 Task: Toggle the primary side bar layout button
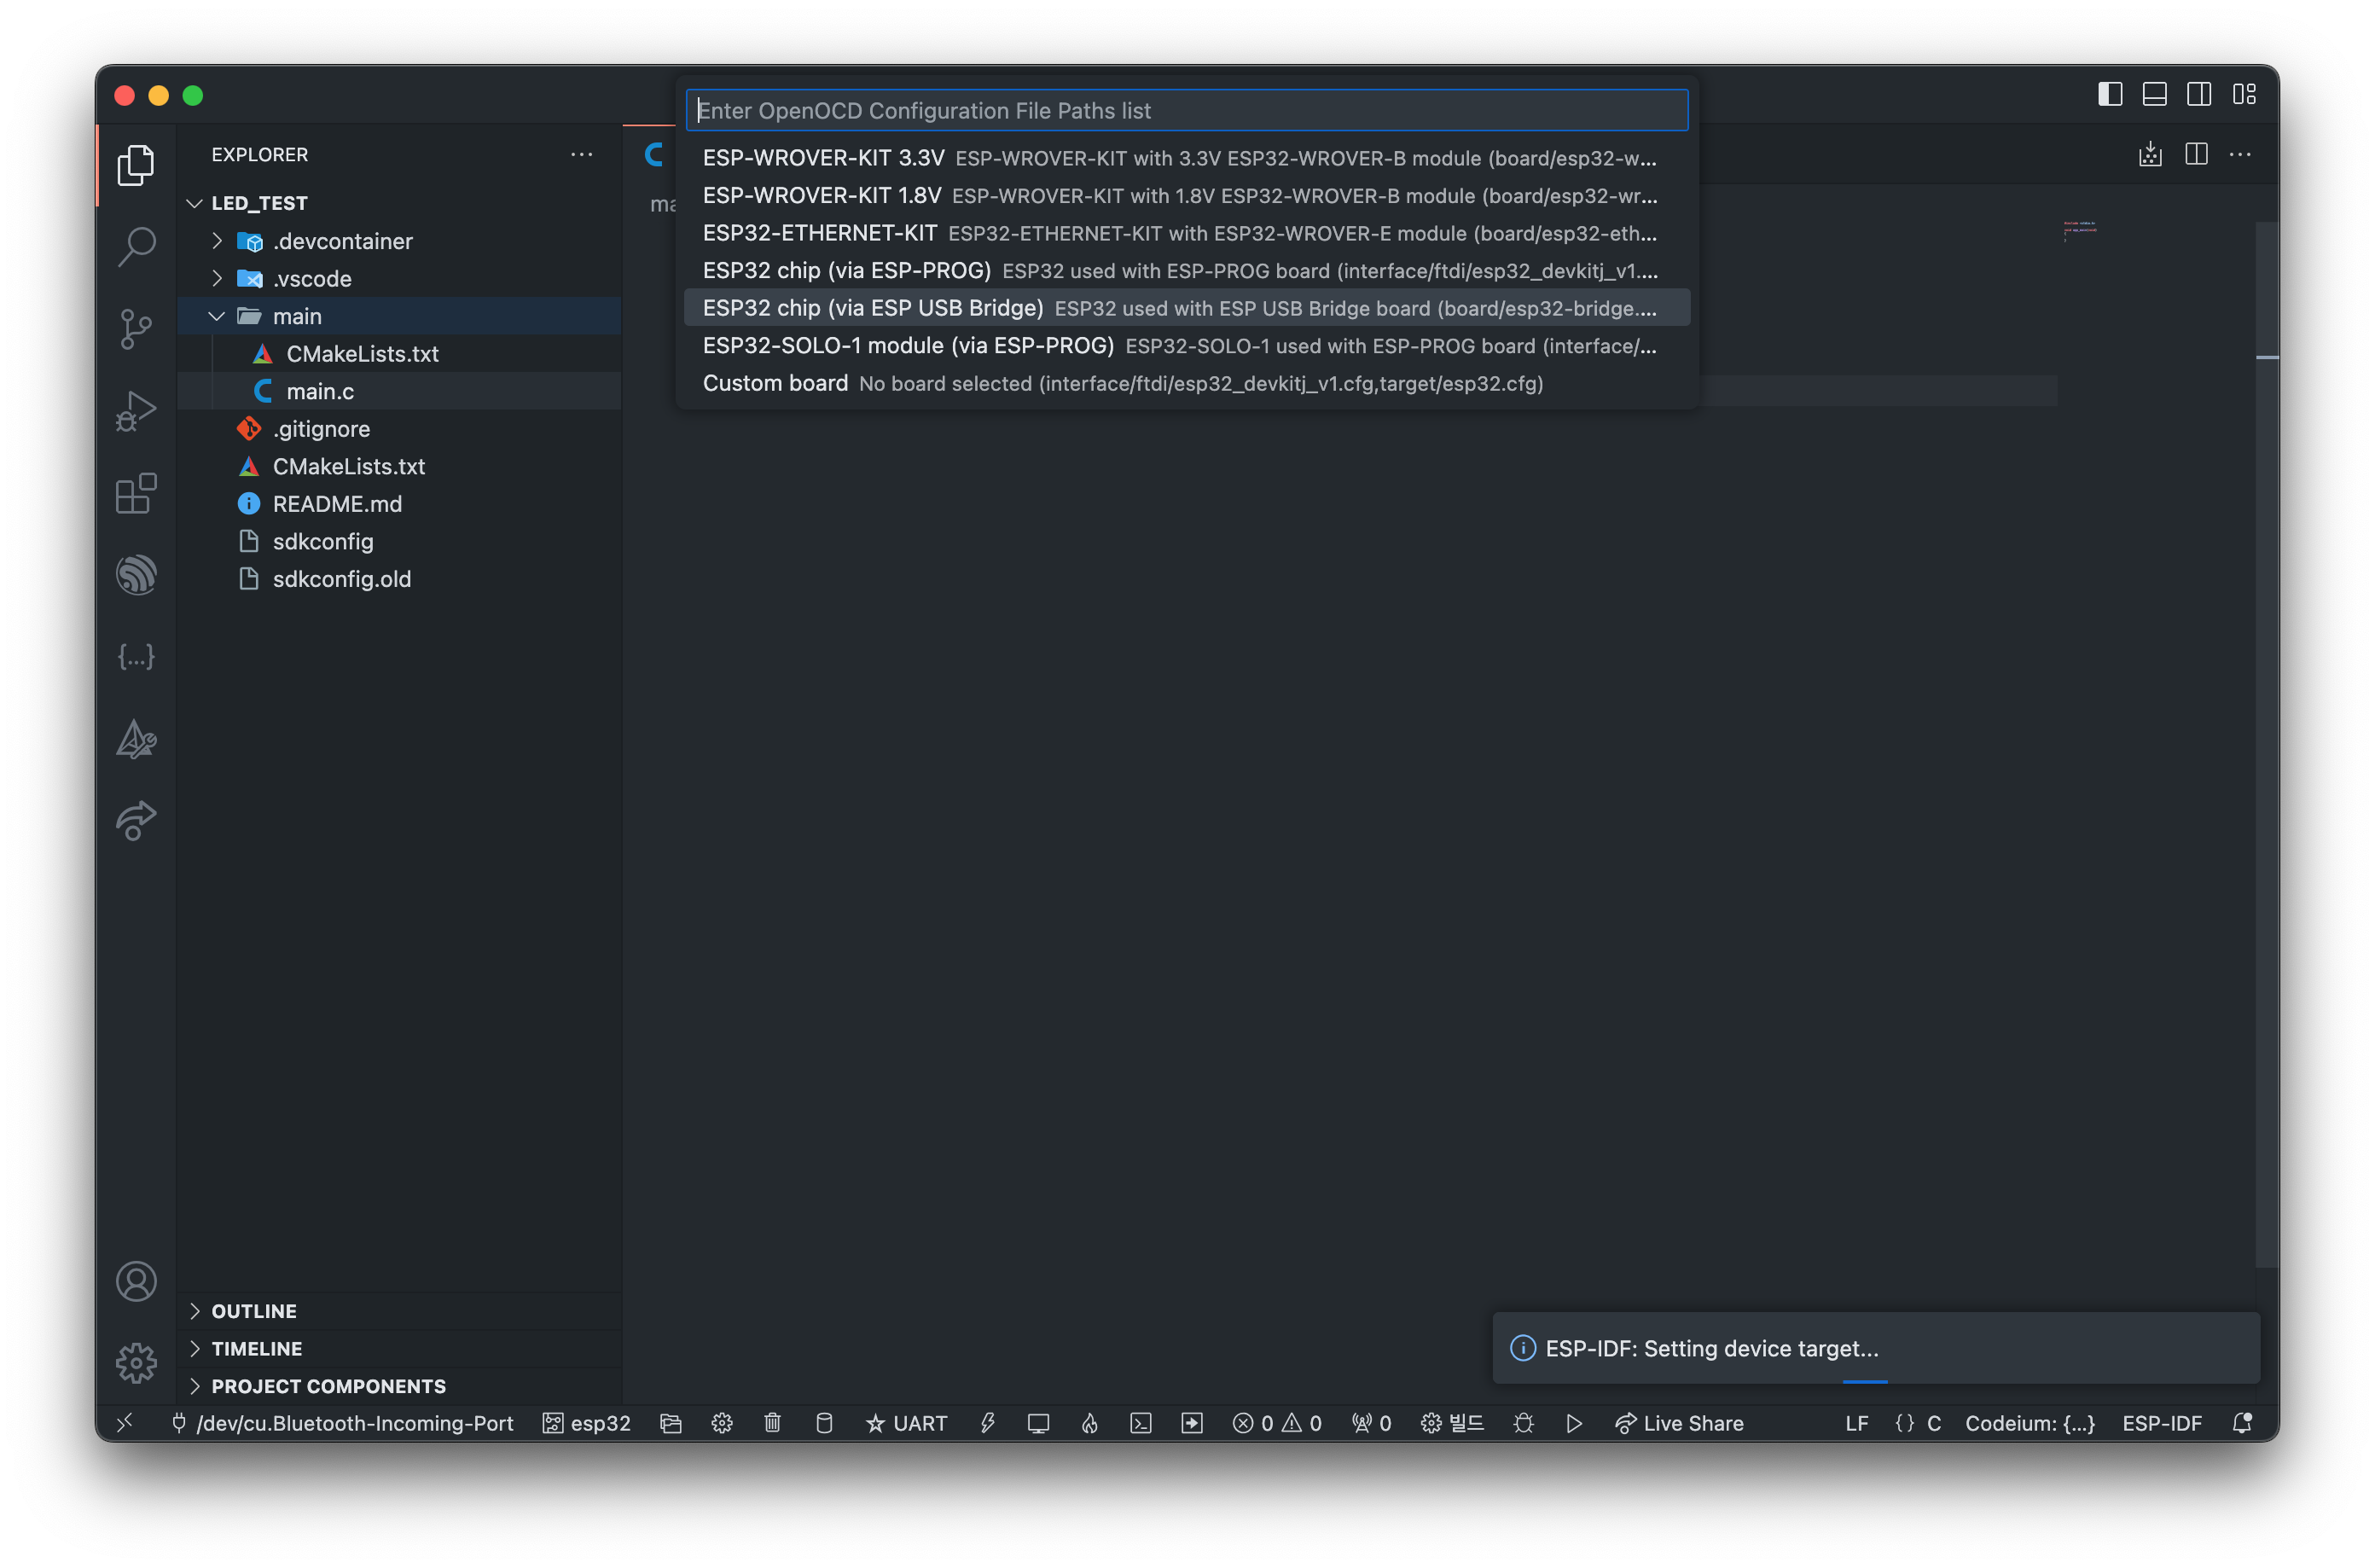click(x=2110, y=94)
